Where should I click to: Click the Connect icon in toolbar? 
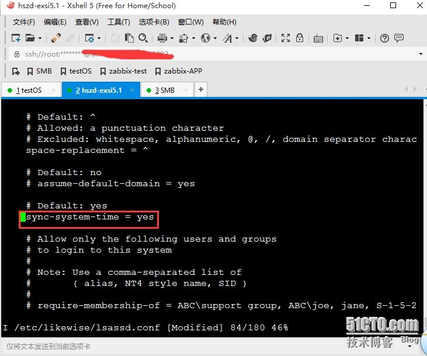pyautogui.click(x=56, y=38)
